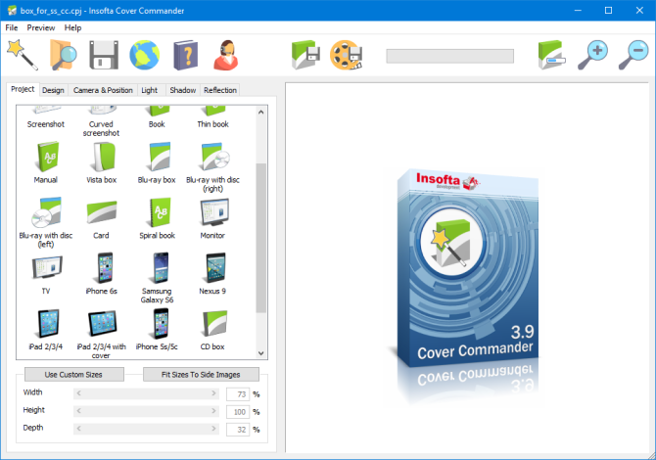
Task: Click the model list scroll down arrow
Action: (261, 353)
